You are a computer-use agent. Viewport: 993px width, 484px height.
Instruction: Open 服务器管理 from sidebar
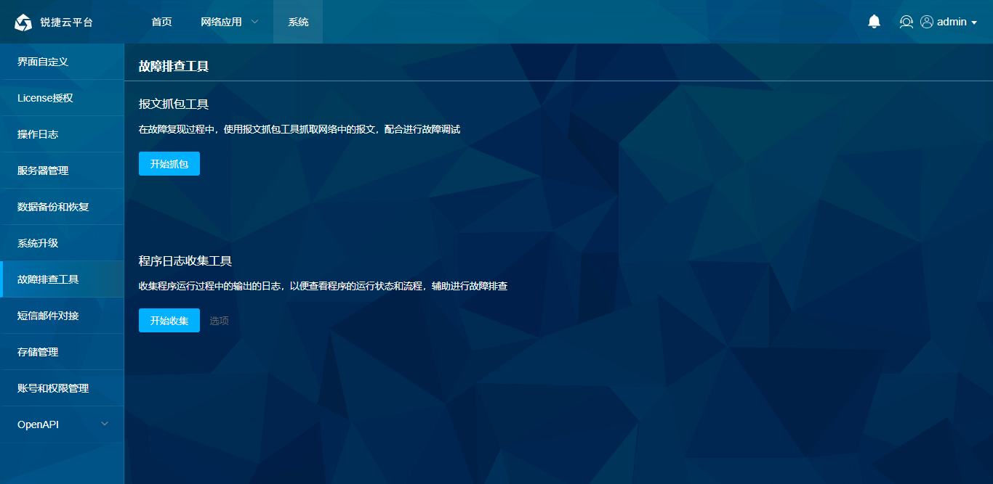coord(43,171)
